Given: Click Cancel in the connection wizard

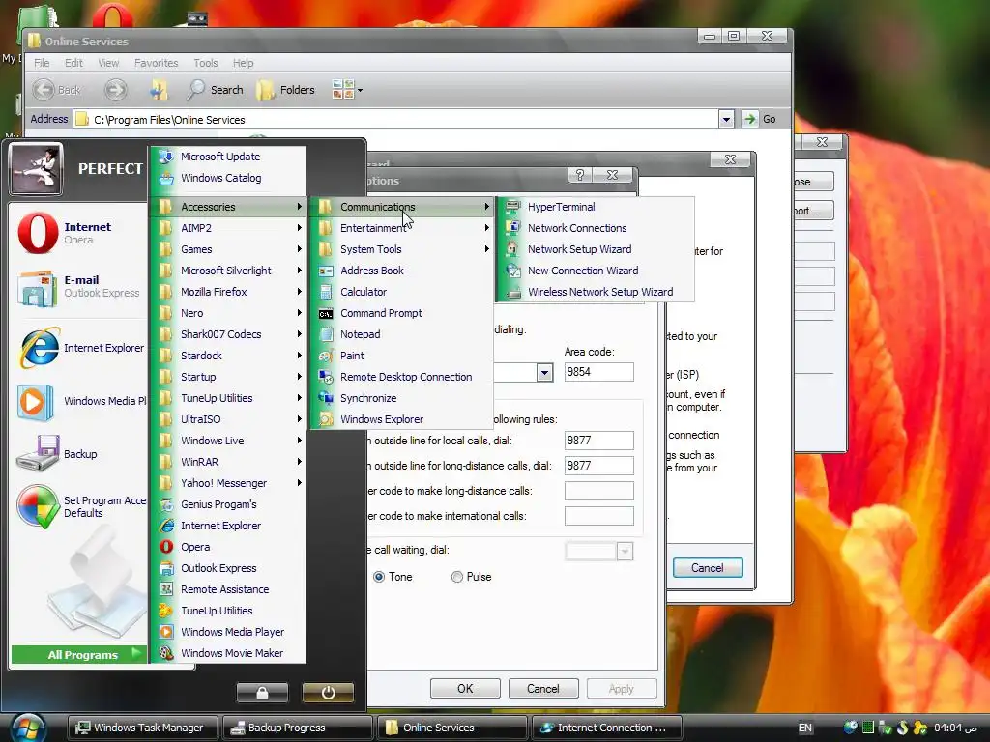Looking at the screenshot, I should pos(708,568).
